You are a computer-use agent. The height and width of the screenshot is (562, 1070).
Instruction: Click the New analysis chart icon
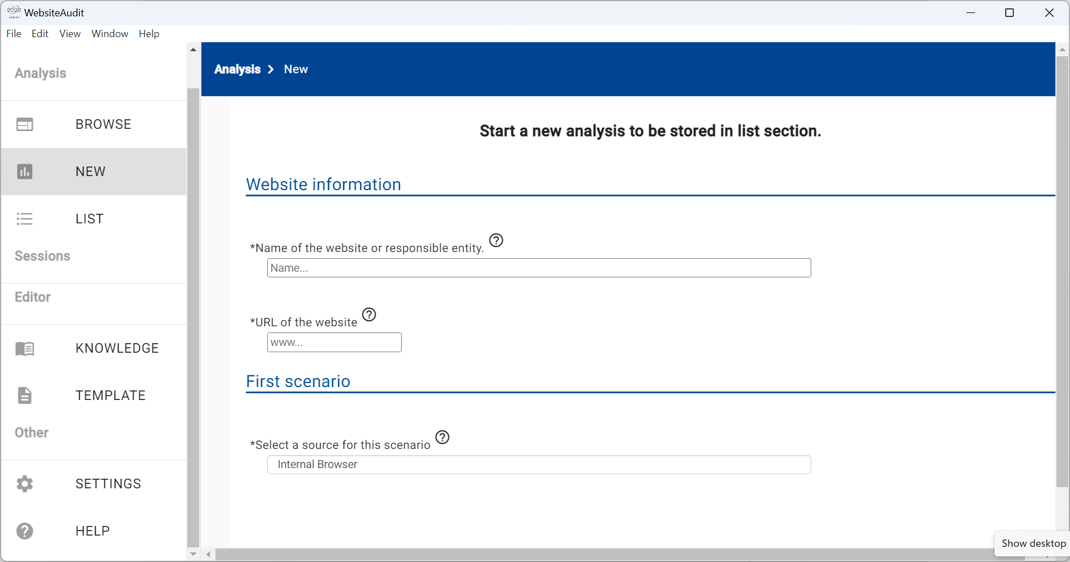(x=25, y=172)
